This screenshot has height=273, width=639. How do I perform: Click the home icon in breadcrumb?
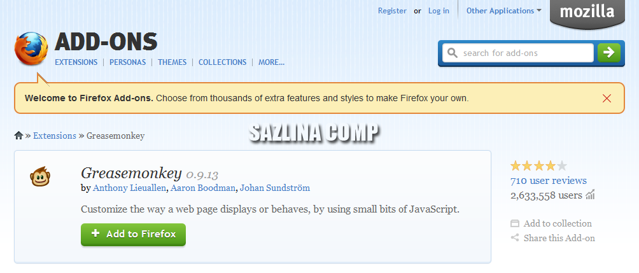point(18,136)
